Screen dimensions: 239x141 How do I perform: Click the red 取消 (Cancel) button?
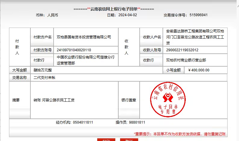click(x=129, y=139)
